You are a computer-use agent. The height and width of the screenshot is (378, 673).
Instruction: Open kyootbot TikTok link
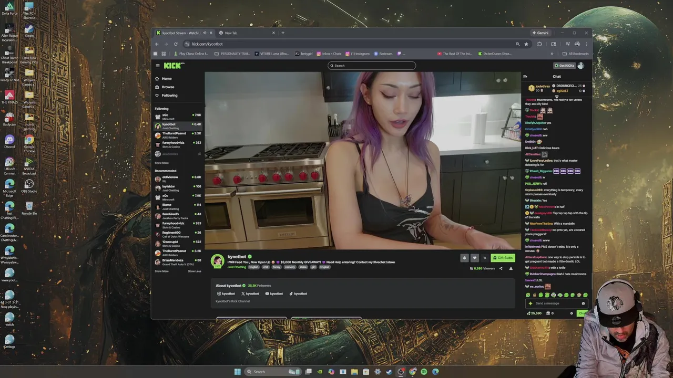298,293
